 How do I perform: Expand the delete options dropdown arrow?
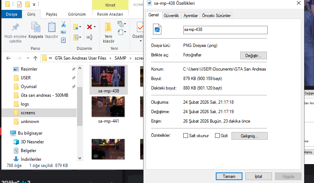pyautogui.click(x=95, y=27)
